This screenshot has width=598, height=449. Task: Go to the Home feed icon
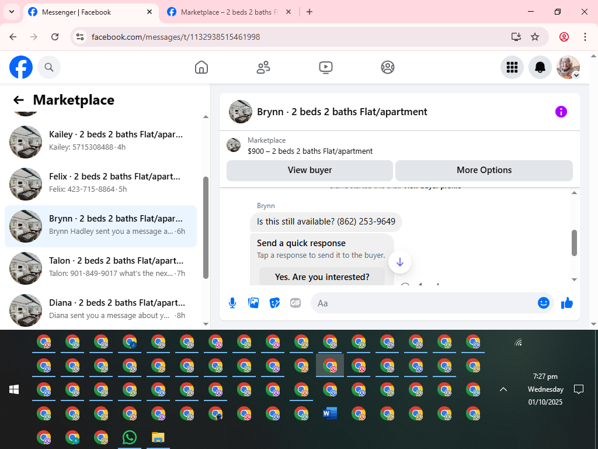201,67
